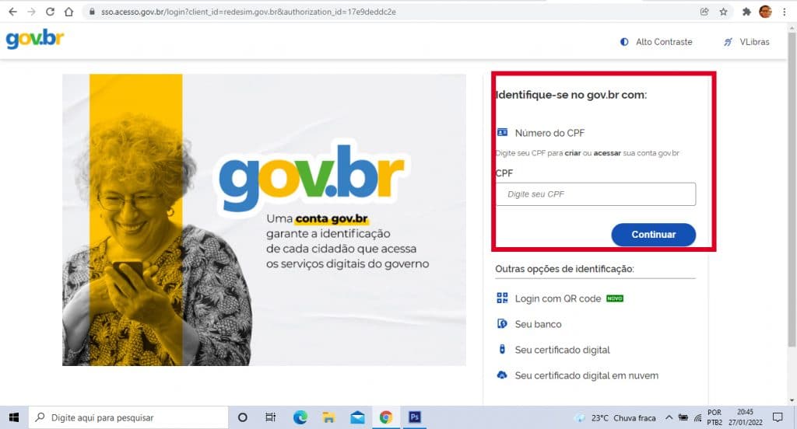Click the USB token certificate icon
This screenshot has height=429, width=797.
point(502,349)
